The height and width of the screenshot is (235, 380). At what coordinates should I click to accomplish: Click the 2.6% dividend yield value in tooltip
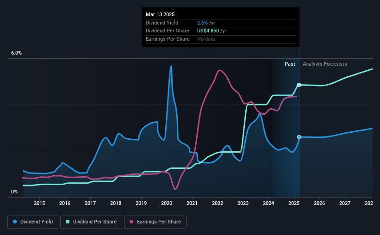(202, 23)
